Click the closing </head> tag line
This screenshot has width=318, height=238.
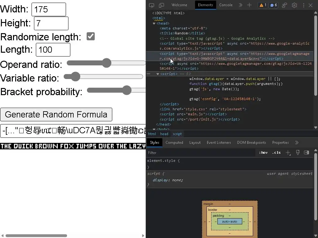point(163,124)
